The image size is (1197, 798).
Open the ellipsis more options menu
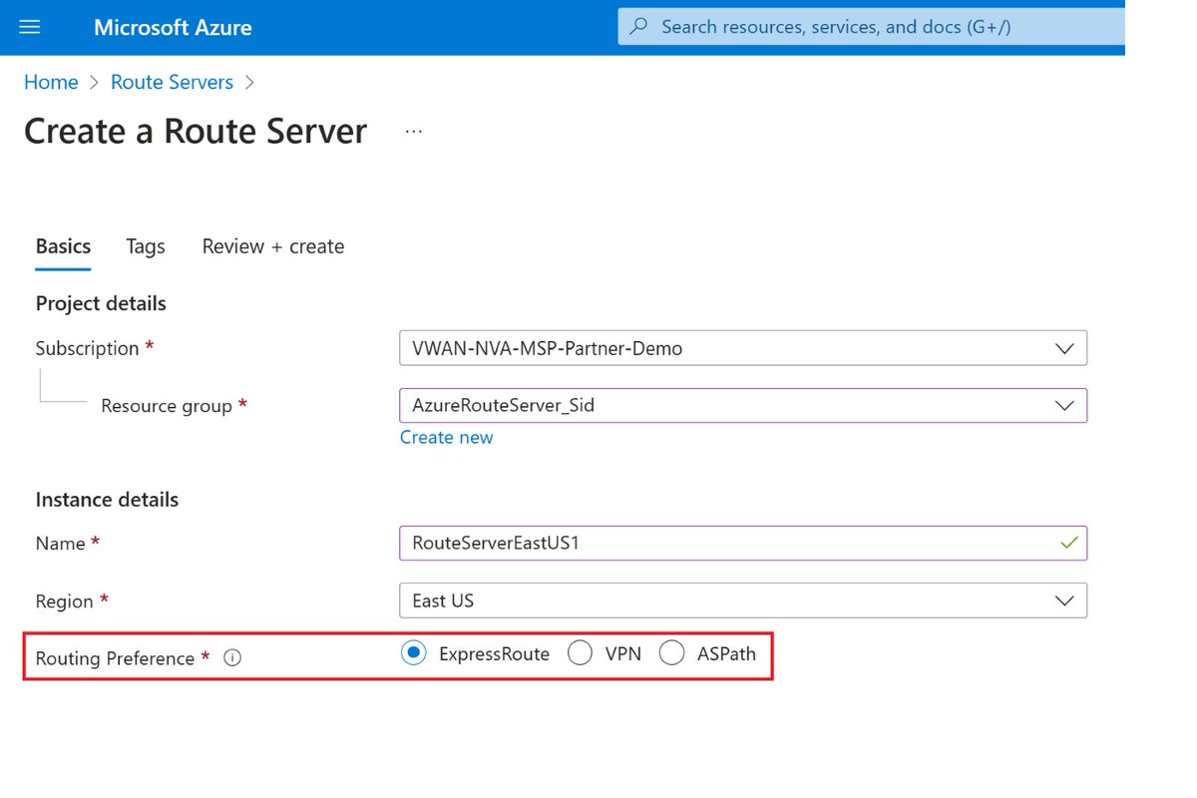414,131
